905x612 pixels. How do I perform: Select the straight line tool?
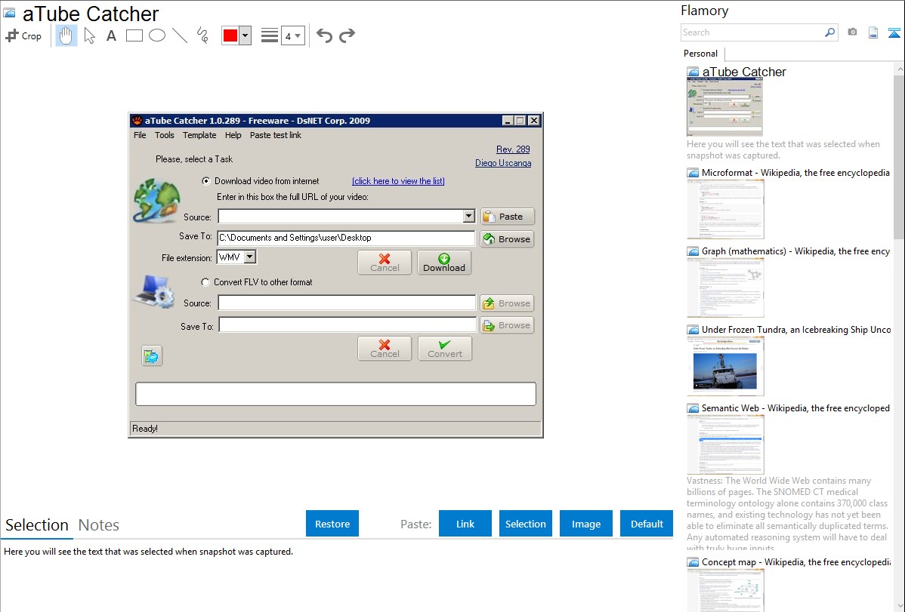[180, 35]
